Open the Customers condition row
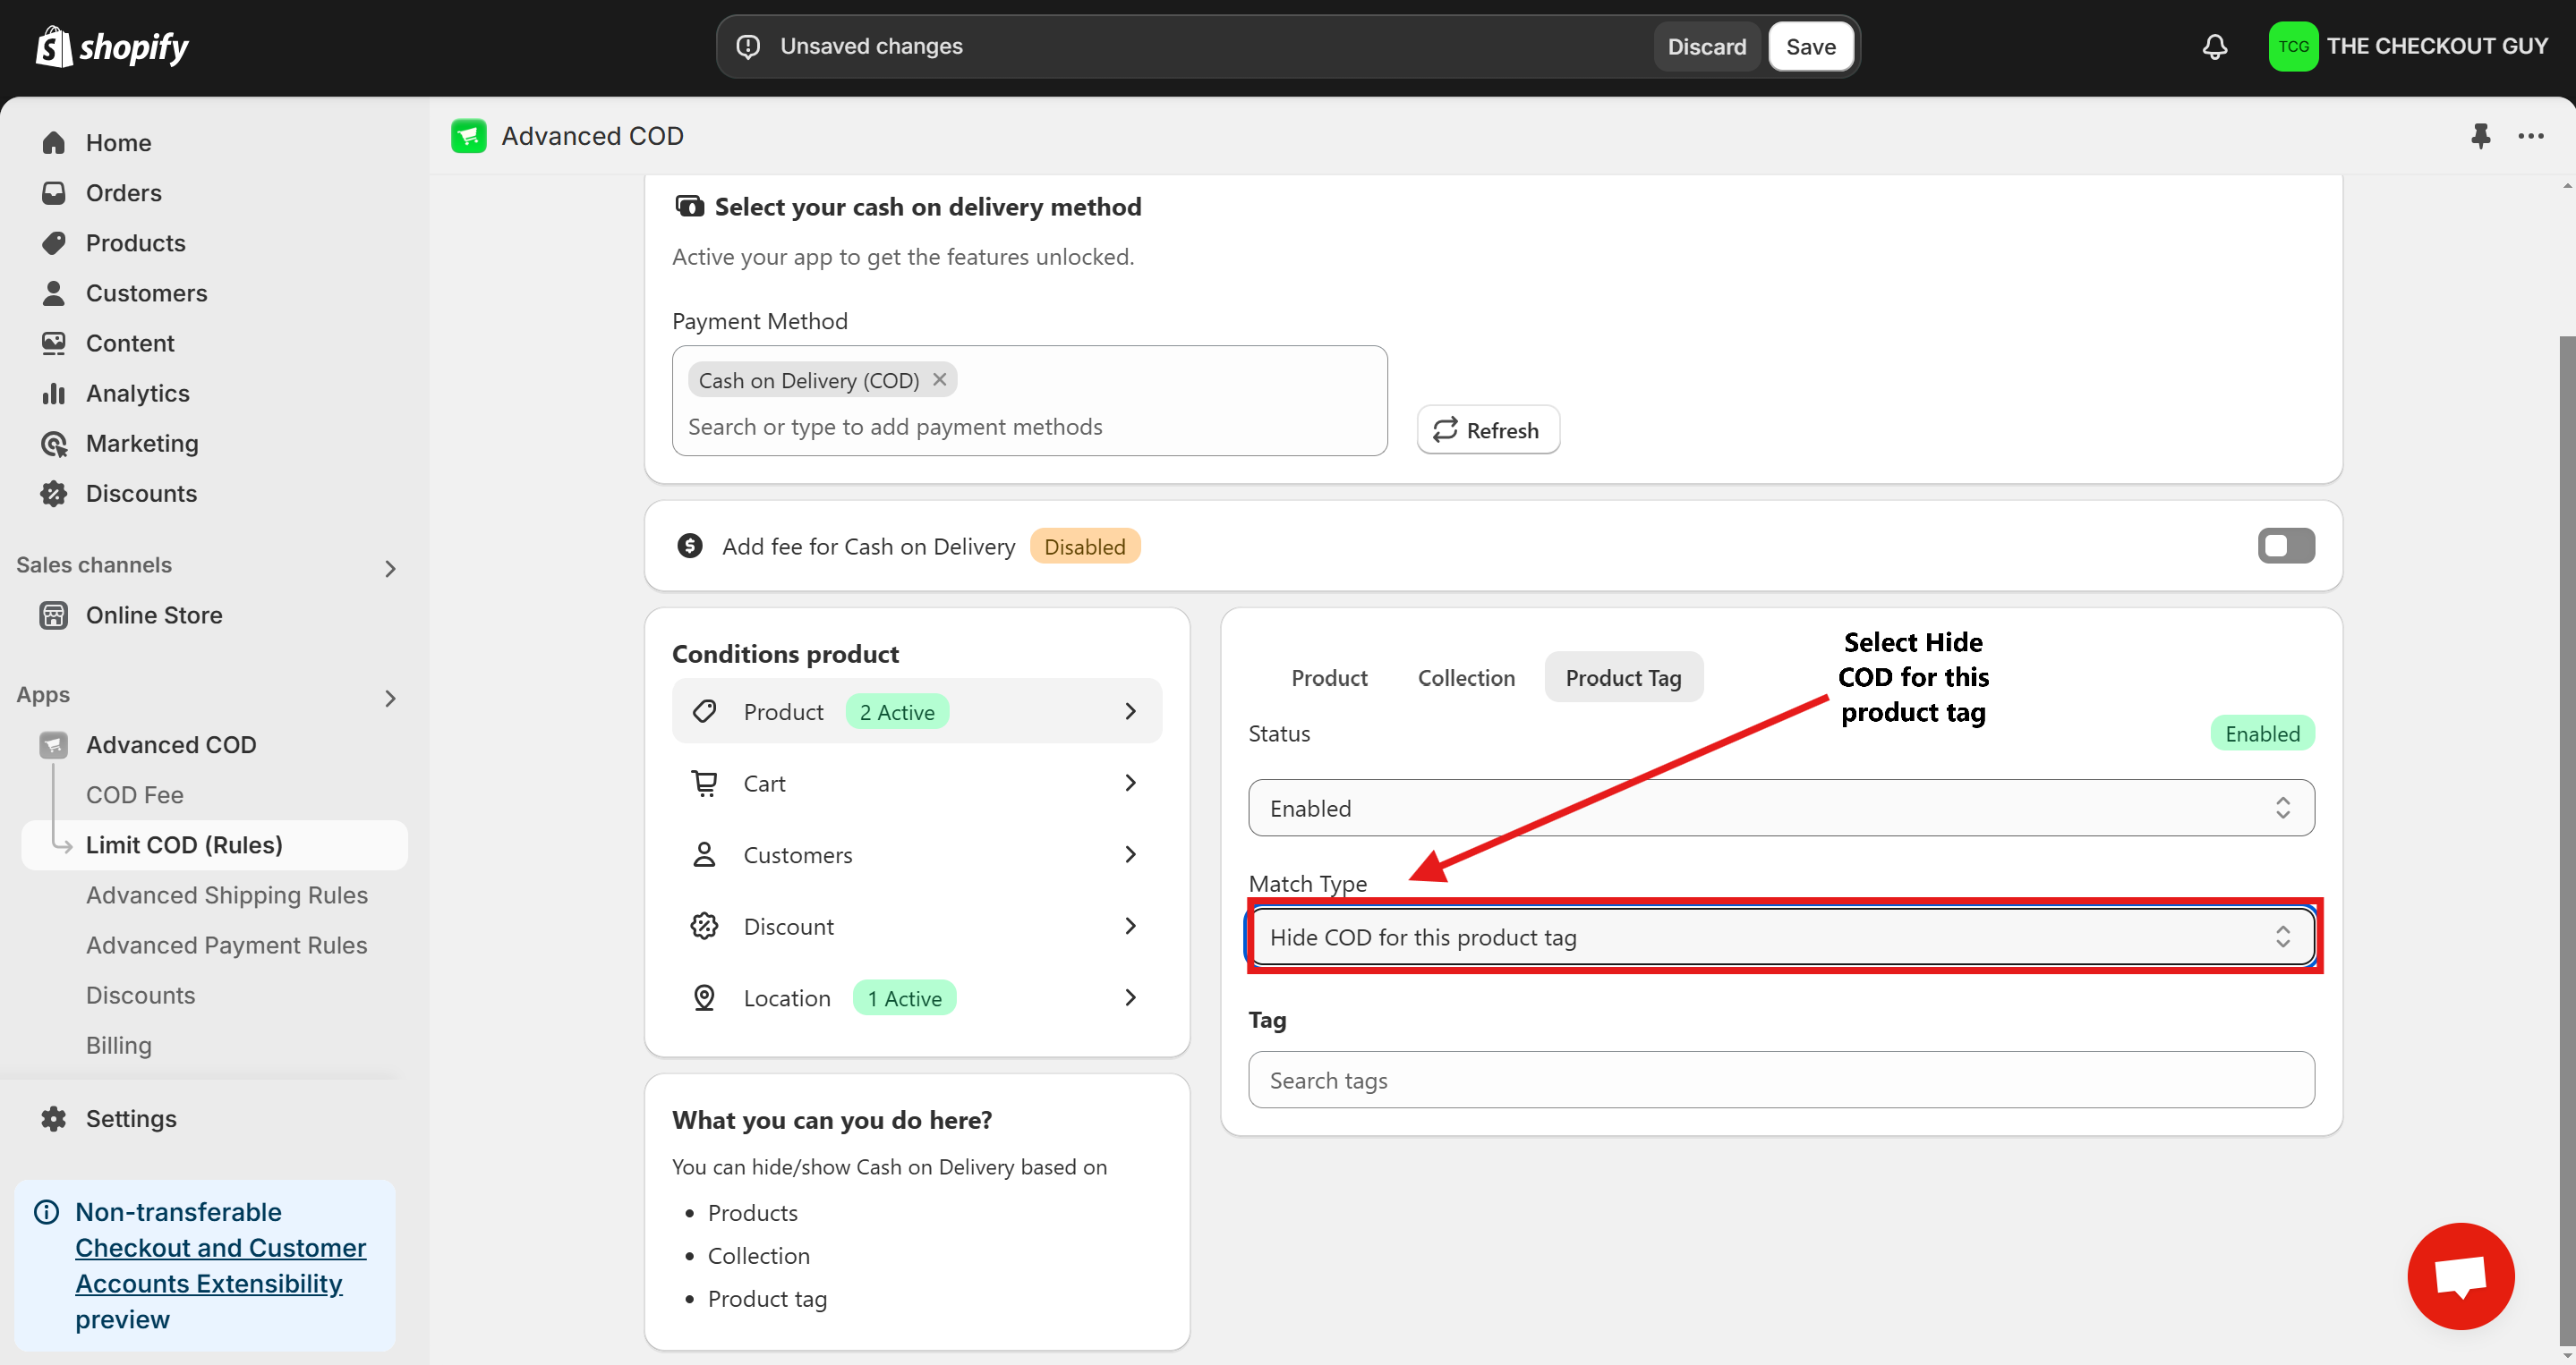 [916, 854]
